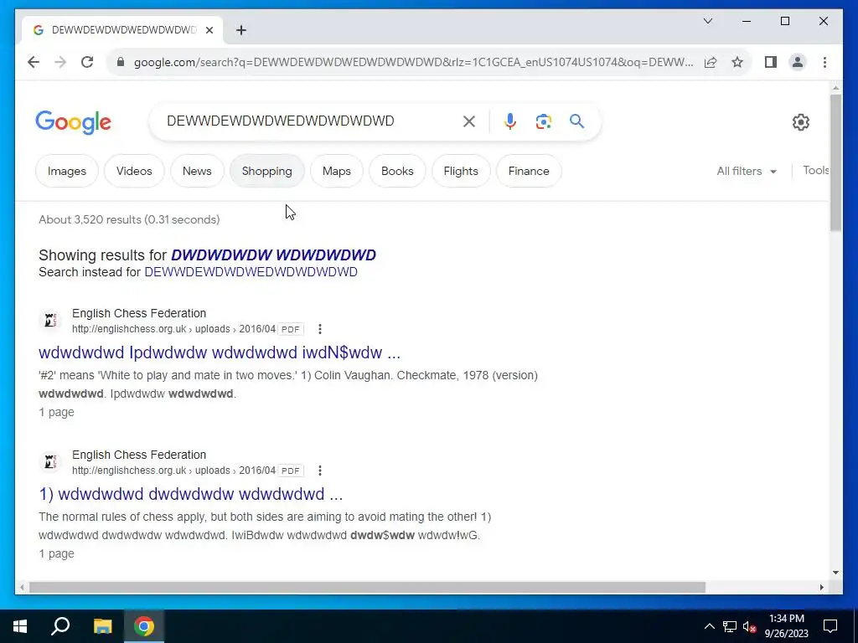
Task: Share this page from address bar
Action: tap(711, 62)
